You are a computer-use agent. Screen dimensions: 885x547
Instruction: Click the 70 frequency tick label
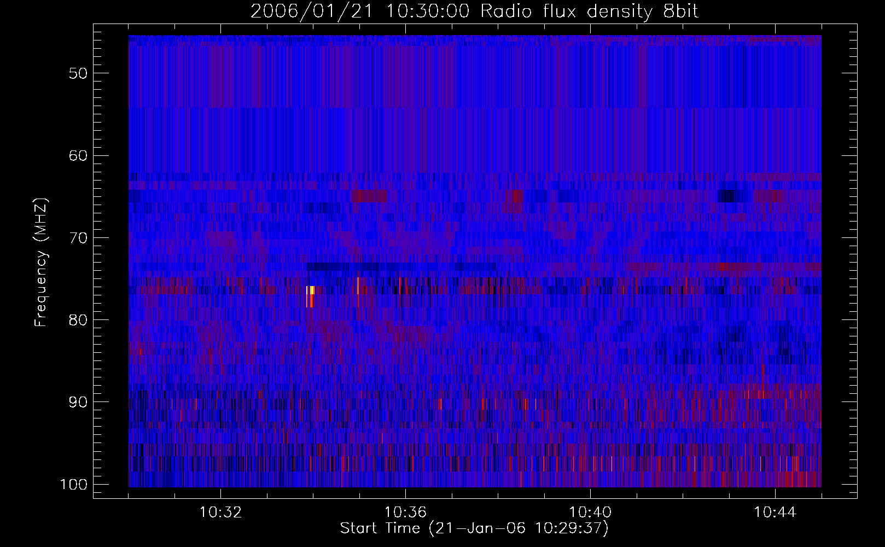(78, 238)
